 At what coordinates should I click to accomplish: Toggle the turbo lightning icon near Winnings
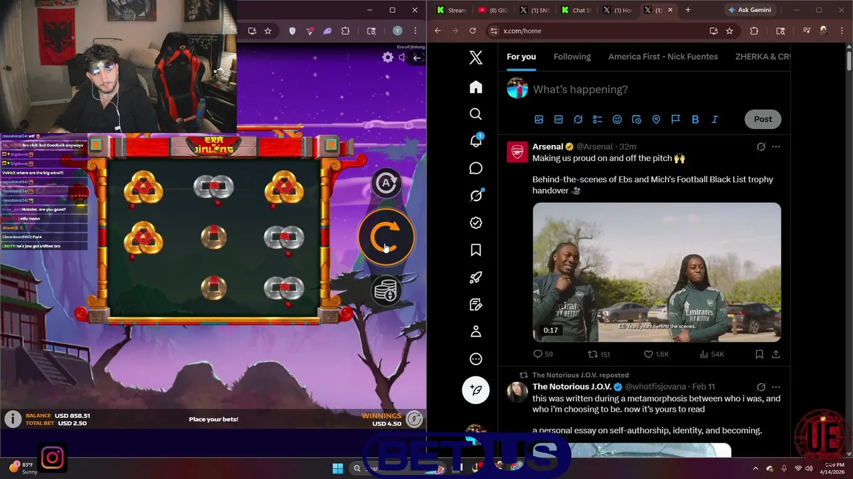pos(414,418)
